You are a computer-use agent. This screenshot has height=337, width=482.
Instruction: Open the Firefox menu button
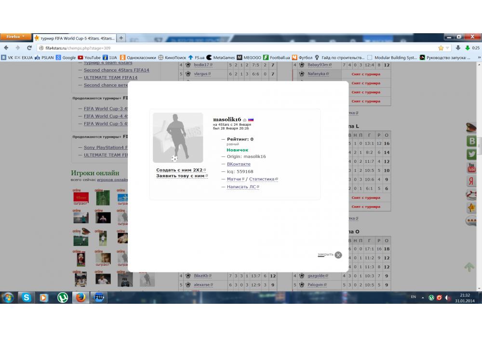[15, 37]
